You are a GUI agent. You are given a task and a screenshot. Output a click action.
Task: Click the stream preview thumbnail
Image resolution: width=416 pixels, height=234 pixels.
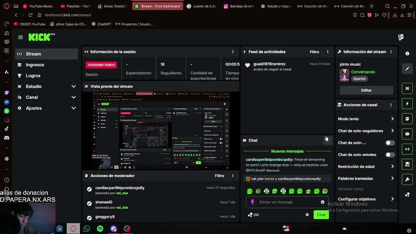[x=161, y=131]
